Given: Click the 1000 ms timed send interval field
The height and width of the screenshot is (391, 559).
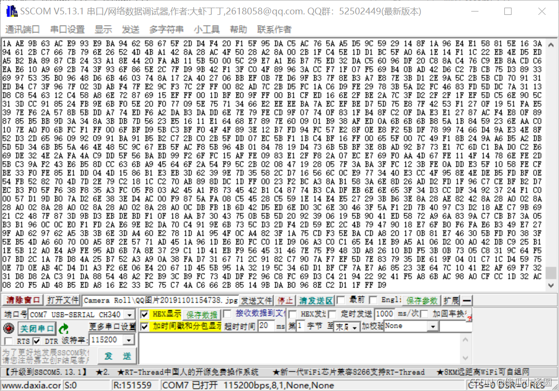Looking at the screenshot, I should tap(384, 314).
